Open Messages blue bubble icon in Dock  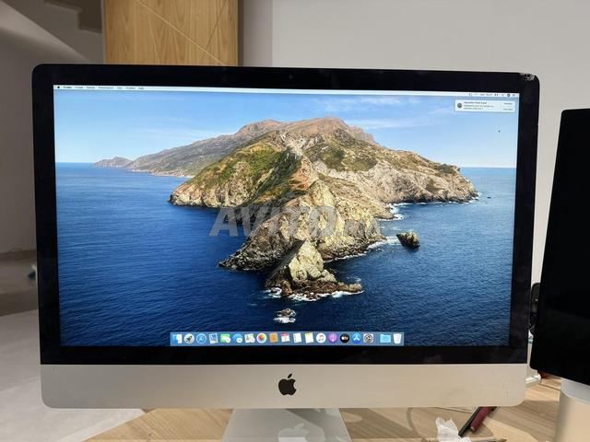[x=238, y=338]
